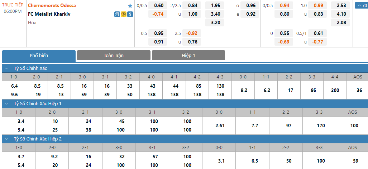The image size is (368, 169).
Task: Select first-half handicap odds -0.94
Action: click(x=284, y=6)
